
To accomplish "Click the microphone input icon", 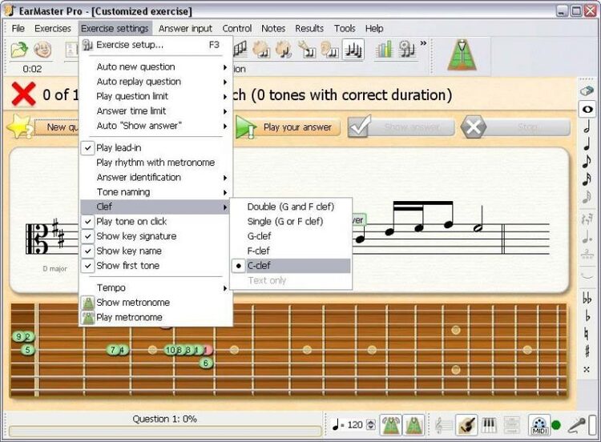I will tap(576, 424).
